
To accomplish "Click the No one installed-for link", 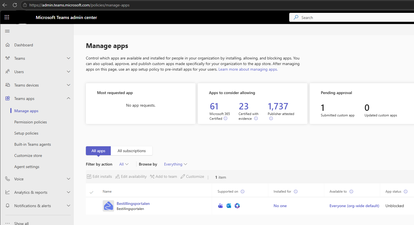I will 280,206.
